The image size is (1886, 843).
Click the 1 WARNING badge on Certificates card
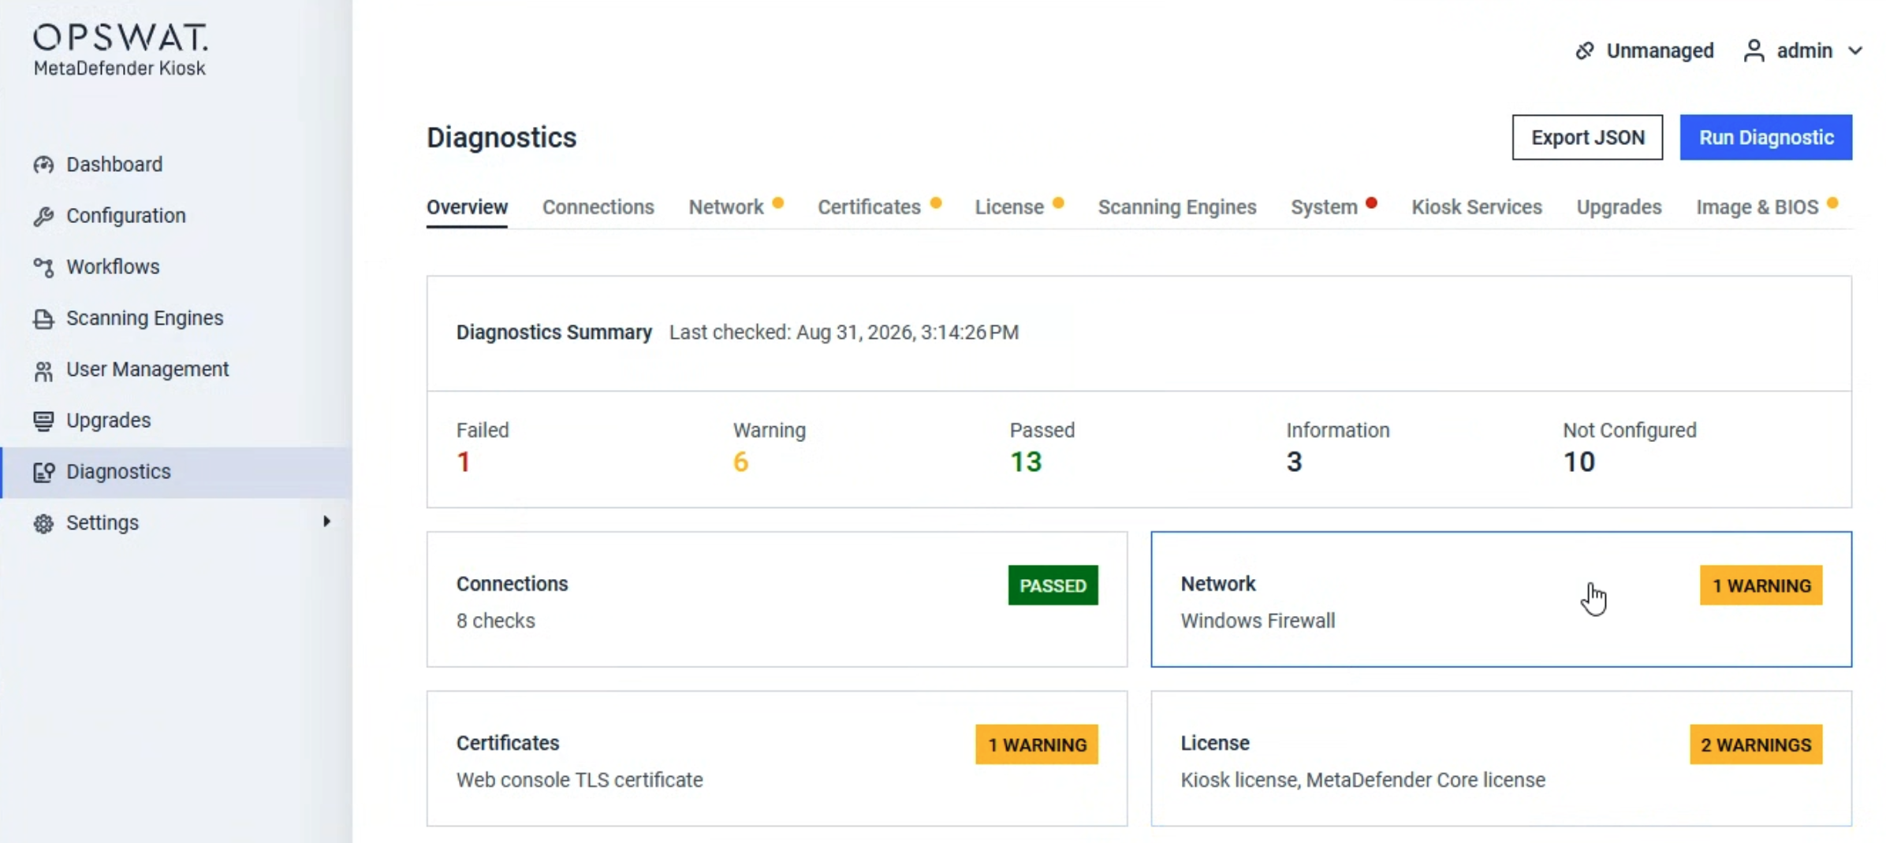[x=1037, y=745]
